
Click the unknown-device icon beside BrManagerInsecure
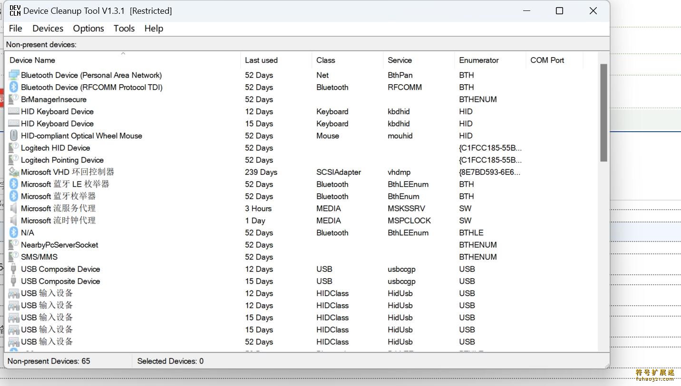click(14, 99)
